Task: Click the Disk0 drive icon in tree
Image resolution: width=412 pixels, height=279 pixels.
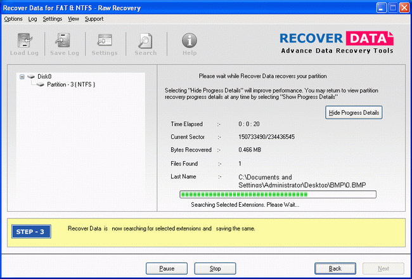Action: point(31,76)
